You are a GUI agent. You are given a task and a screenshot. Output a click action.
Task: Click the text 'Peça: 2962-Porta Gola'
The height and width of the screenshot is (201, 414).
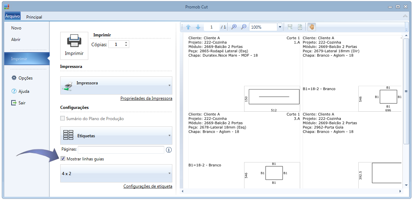point(323,127)
